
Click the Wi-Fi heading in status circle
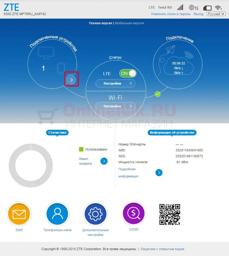(116, 98)
